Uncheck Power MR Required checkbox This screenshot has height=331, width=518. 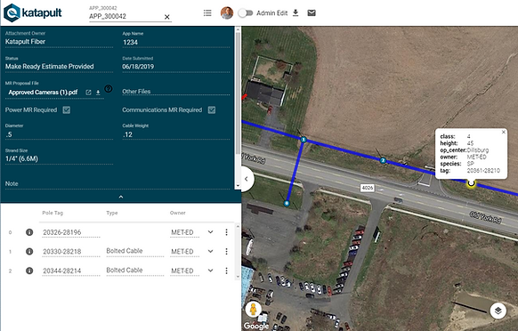(67, 110)
